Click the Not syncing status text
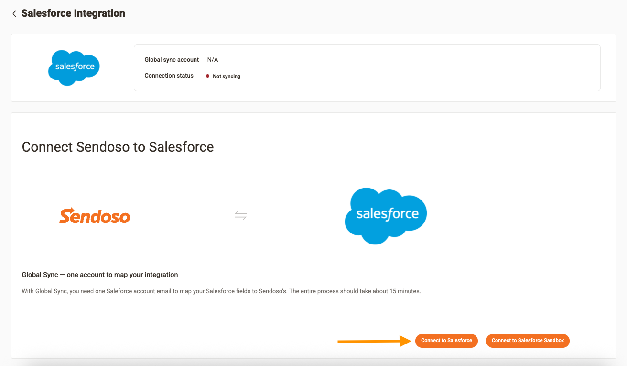 coord(227,76)
